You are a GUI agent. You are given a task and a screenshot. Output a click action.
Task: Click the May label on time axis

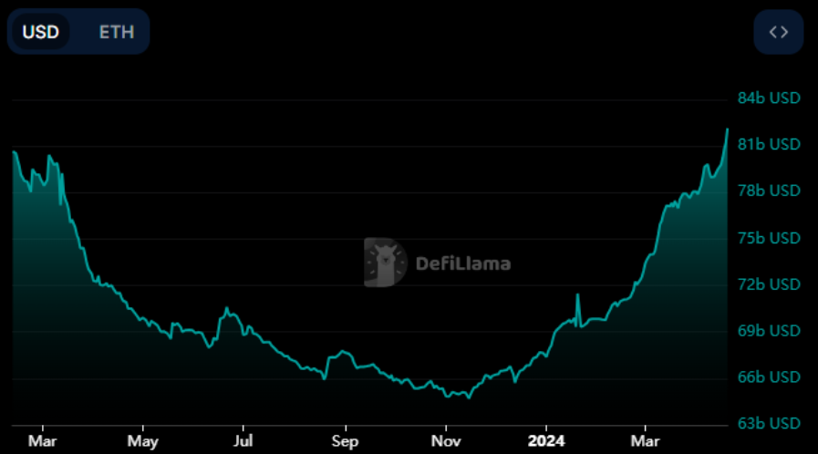142,441
